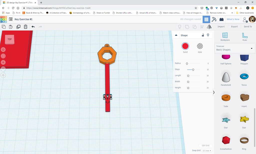
Task: Click the Show all lightbulb toolbar icon
Action: click(x=179, y=26)
